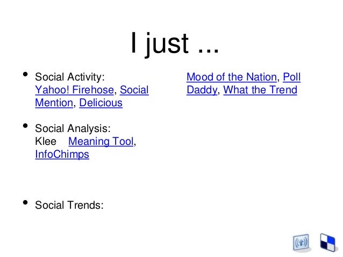The image size is (343, 257).
Task: Click 'Daddy' in the Poll Daddy link
Action: pos(202,90)
